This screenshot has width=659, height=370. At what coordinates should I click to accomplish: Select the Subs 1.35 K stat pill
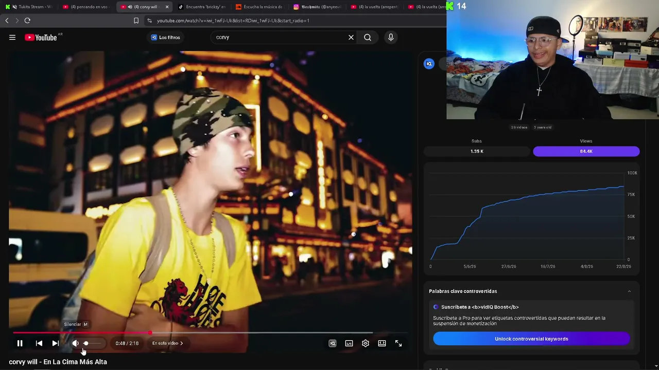(477, 151)
